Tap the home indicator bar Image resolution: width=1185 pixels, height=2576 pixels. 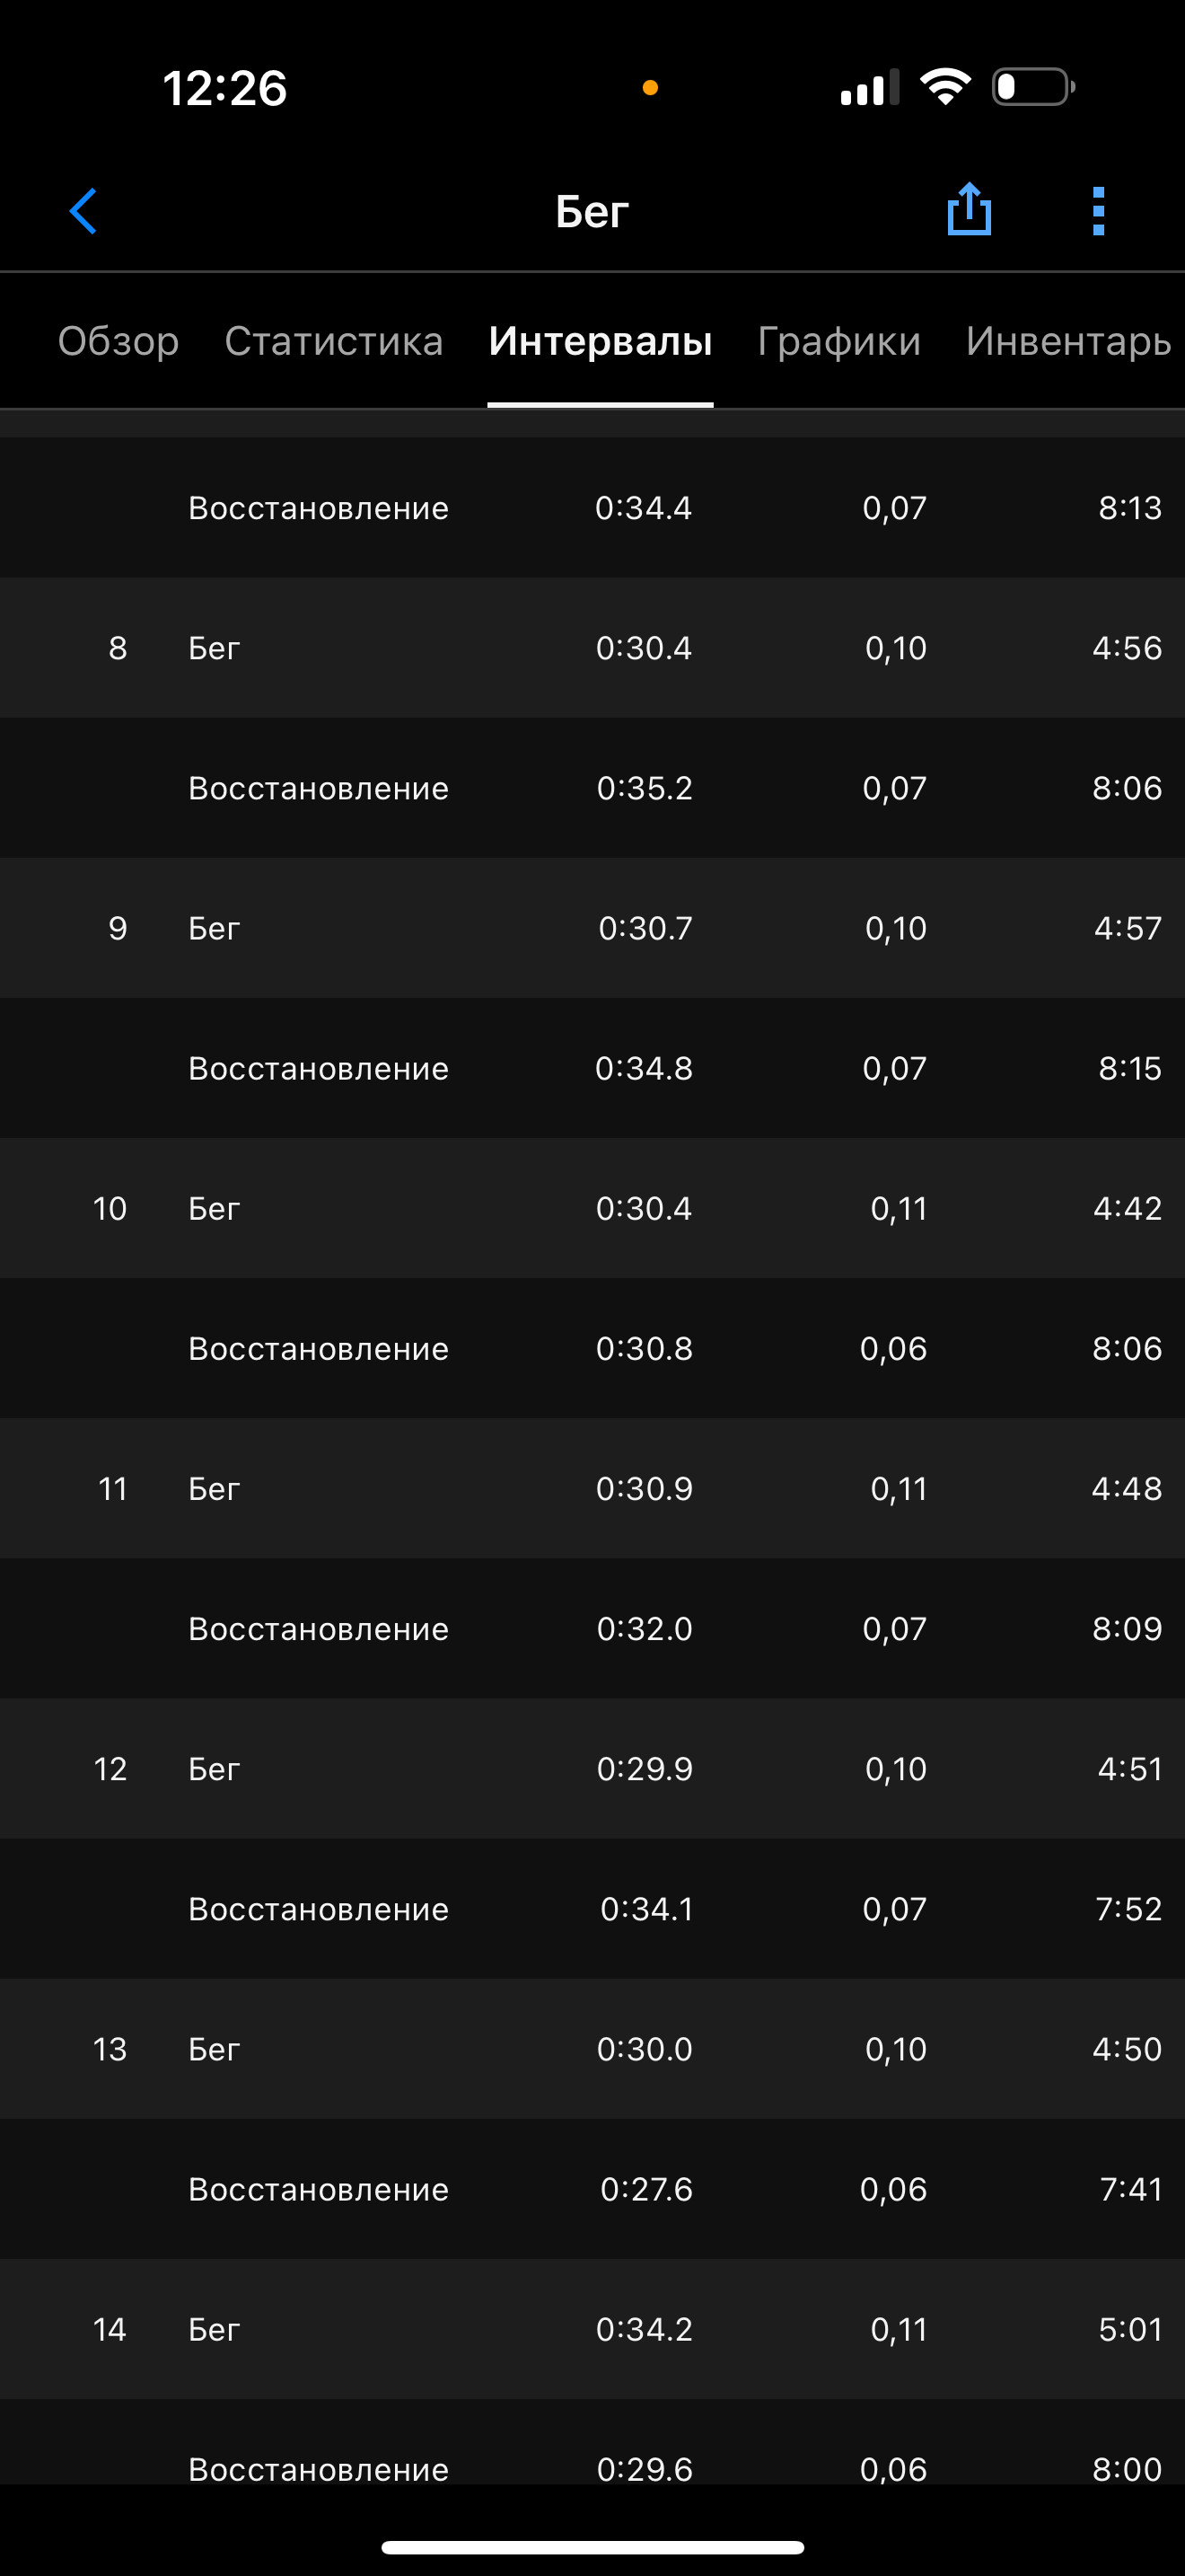click(x=592, y=2547)
